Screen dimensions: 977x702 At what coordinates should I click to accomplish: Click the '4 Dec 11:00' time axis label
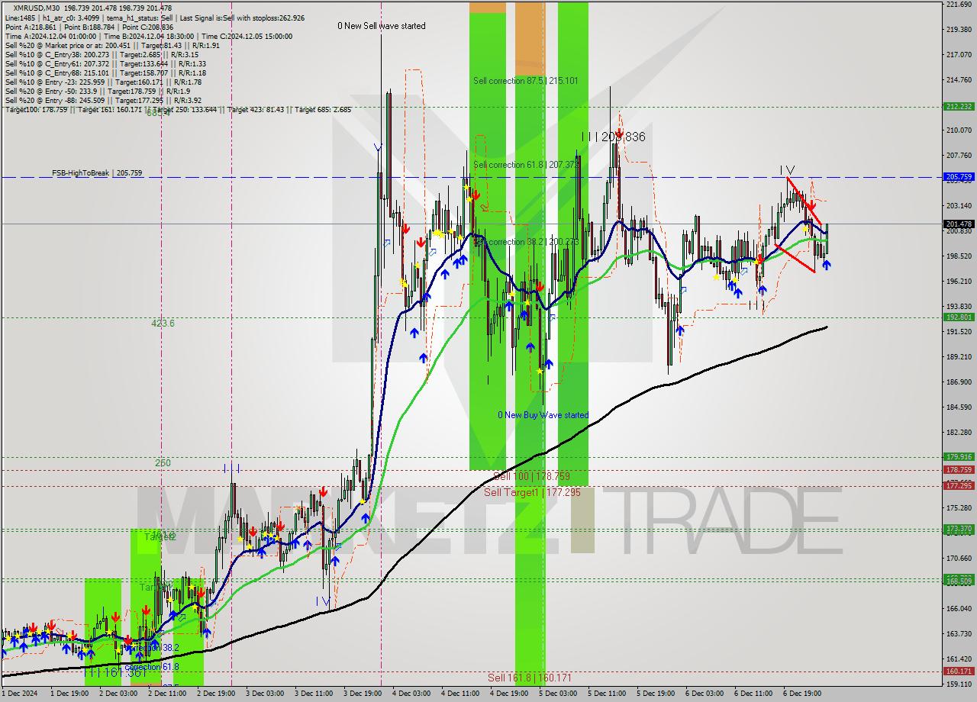460,694
